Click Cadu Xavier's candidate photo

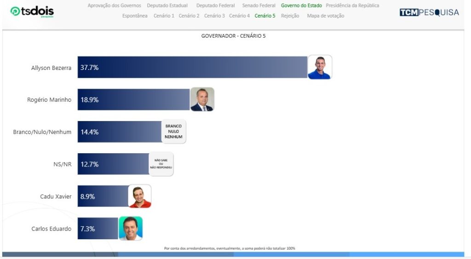(139, 196)
